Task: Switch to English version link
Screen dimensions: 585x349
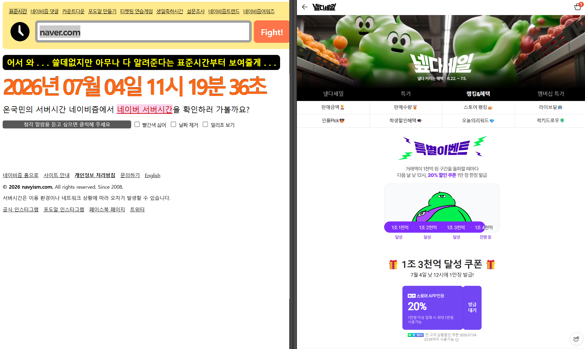Action: tap(152, 175)
